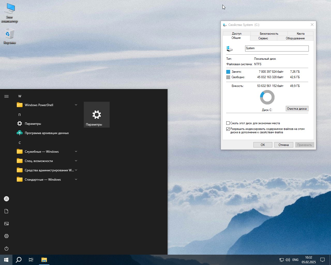Open the Windows PowerShell folder icon
Viewport: 331px width, 265px height.
pyautogui.click(x=20, y=105)
